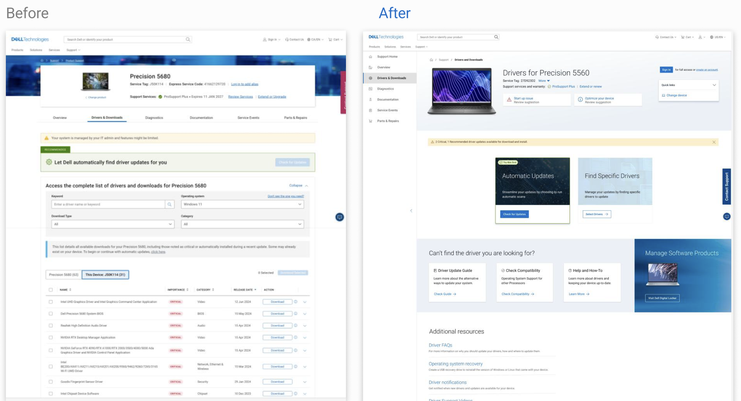Sort the driver table by the CATEGORY column
The image size is (741, 401).
205,290
